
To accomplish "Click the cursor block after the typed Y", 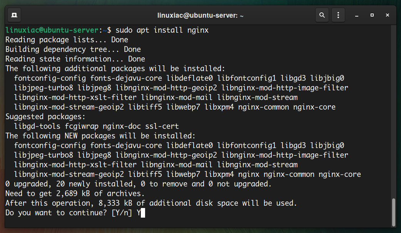I will [x=143, y=213].
